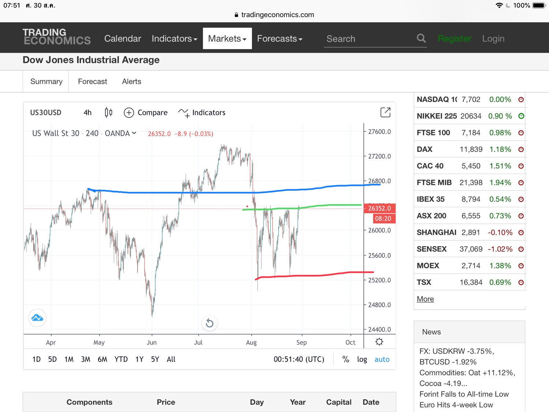Screen dimensions: 549x412
Task: Open the chart Indicators tool
Action: tap(202, 113)
